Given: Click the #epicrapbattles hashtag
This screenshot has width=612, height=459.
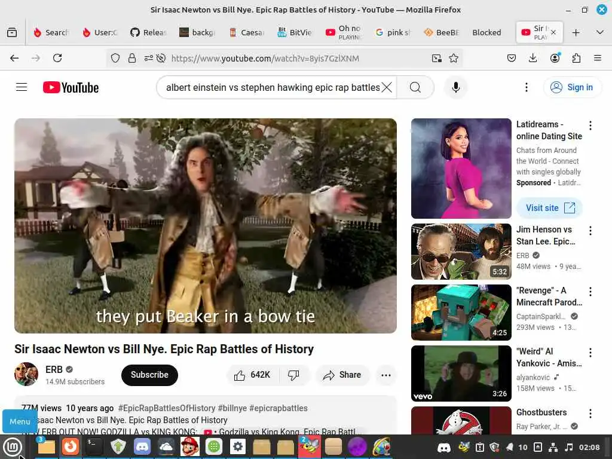Looking at the screenshot, I should tap(279, 408).
